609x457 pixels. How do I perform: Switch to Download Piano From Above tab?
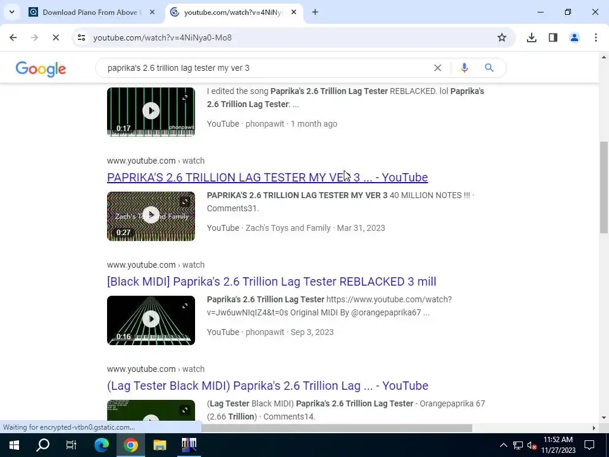point(92,12)
